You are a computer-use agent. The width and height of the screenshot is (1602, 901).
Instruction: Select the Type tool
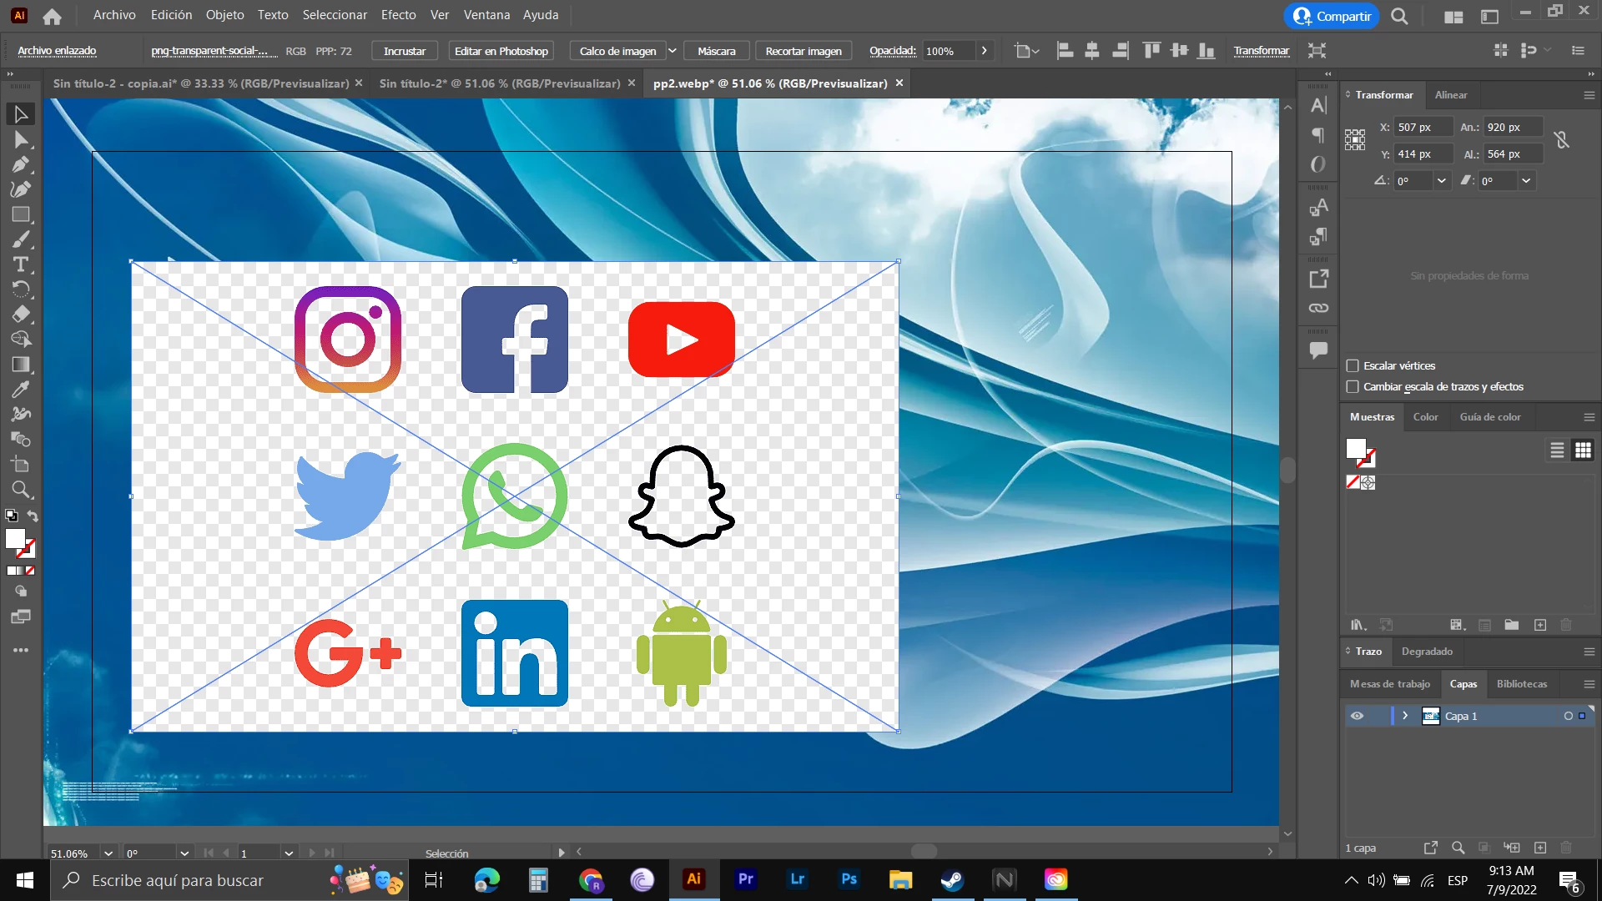point(21,264)
